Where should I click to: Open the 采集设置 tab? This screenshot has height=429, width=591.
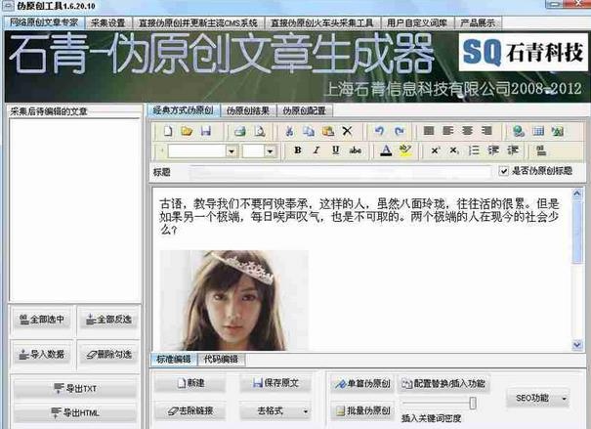108,23
